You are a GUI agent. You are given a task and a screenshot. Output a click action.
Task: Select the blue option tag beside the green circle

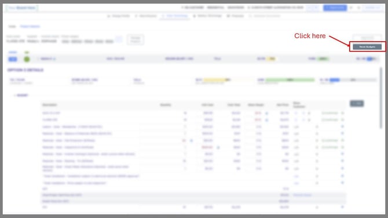13,59
